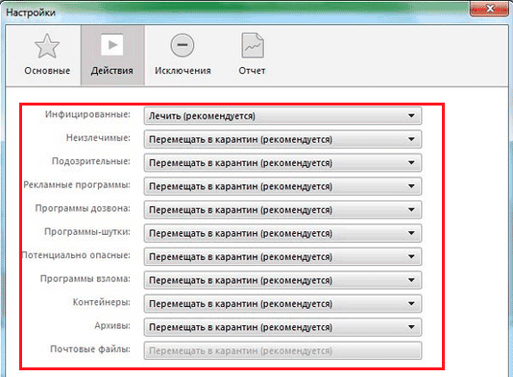The width and height of the screenshot is (513, 377).
Task: Open the Контейнеры action dropdown
Action: [x=282, y=304]
